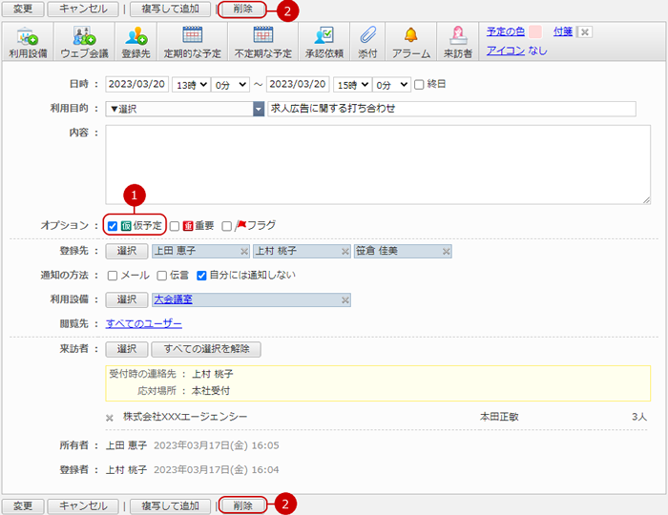
Task: Enable the 重要 important checkbox
Action: click(x=175, y=226)
